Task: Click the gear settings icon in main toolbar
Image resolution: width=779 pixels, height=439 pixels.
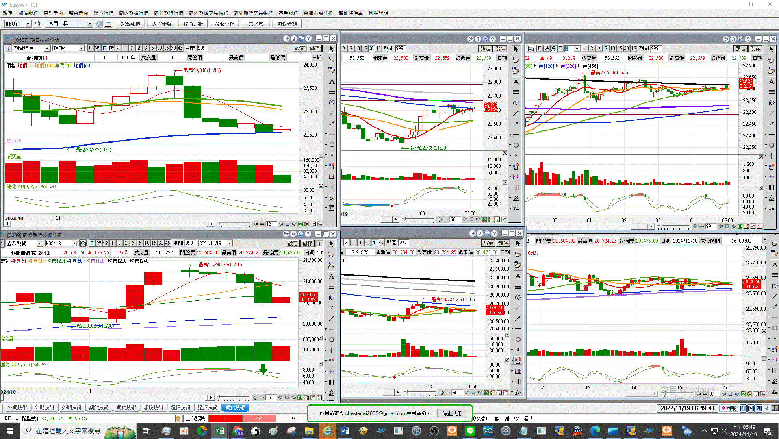Action: point(99,24)
